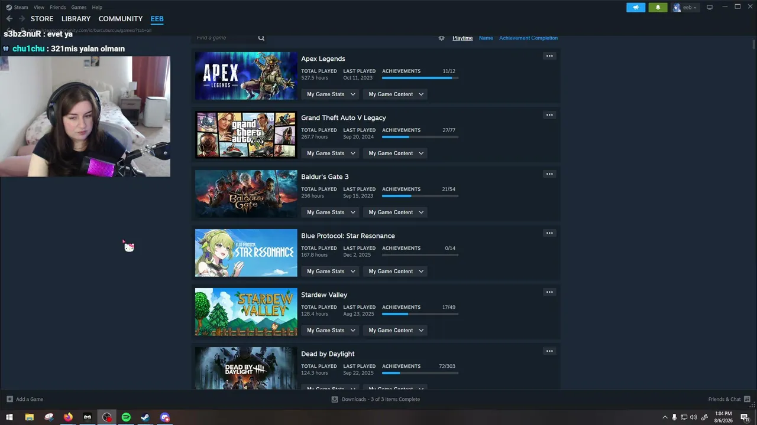The image size is (757, 425).
Task: Sort games by Name
Action: (x=486, y=38)
